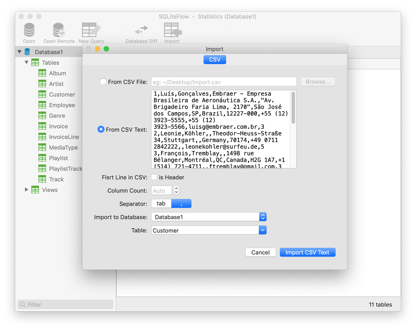Click the sidebar Filter search field
Image resolution: width=416 pixels, height=330 pixels.
coord(66,304)
